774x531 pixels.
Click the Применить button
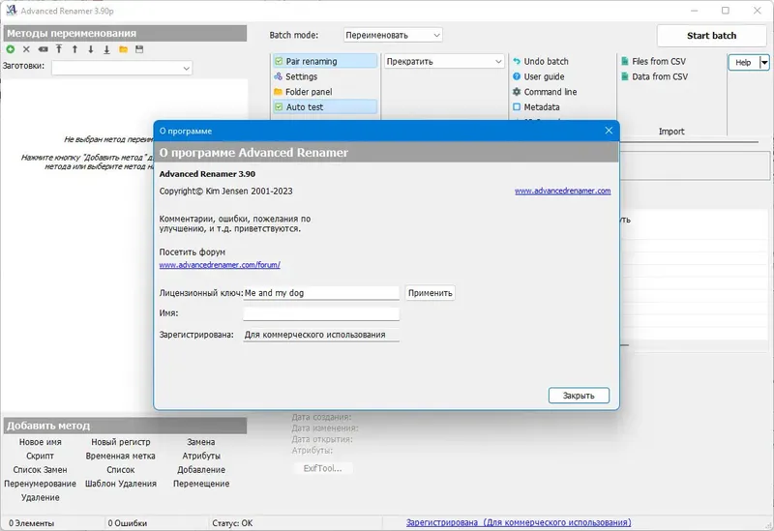pos(430,293)
